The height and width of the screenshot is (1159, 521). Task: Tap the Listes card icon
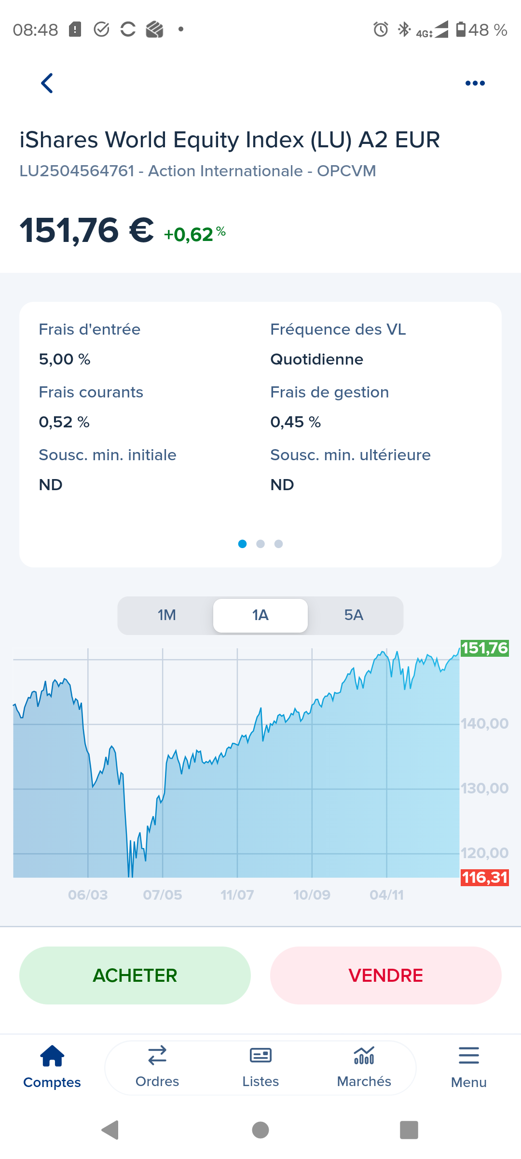(x=260, y=1056)
